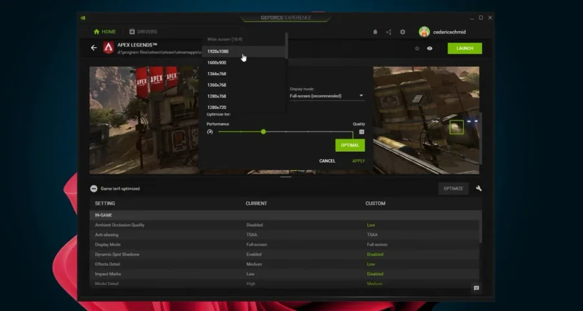The image size is (583, 311).
Task: Click the SETTING column header
Action: [x=105, y=203]
